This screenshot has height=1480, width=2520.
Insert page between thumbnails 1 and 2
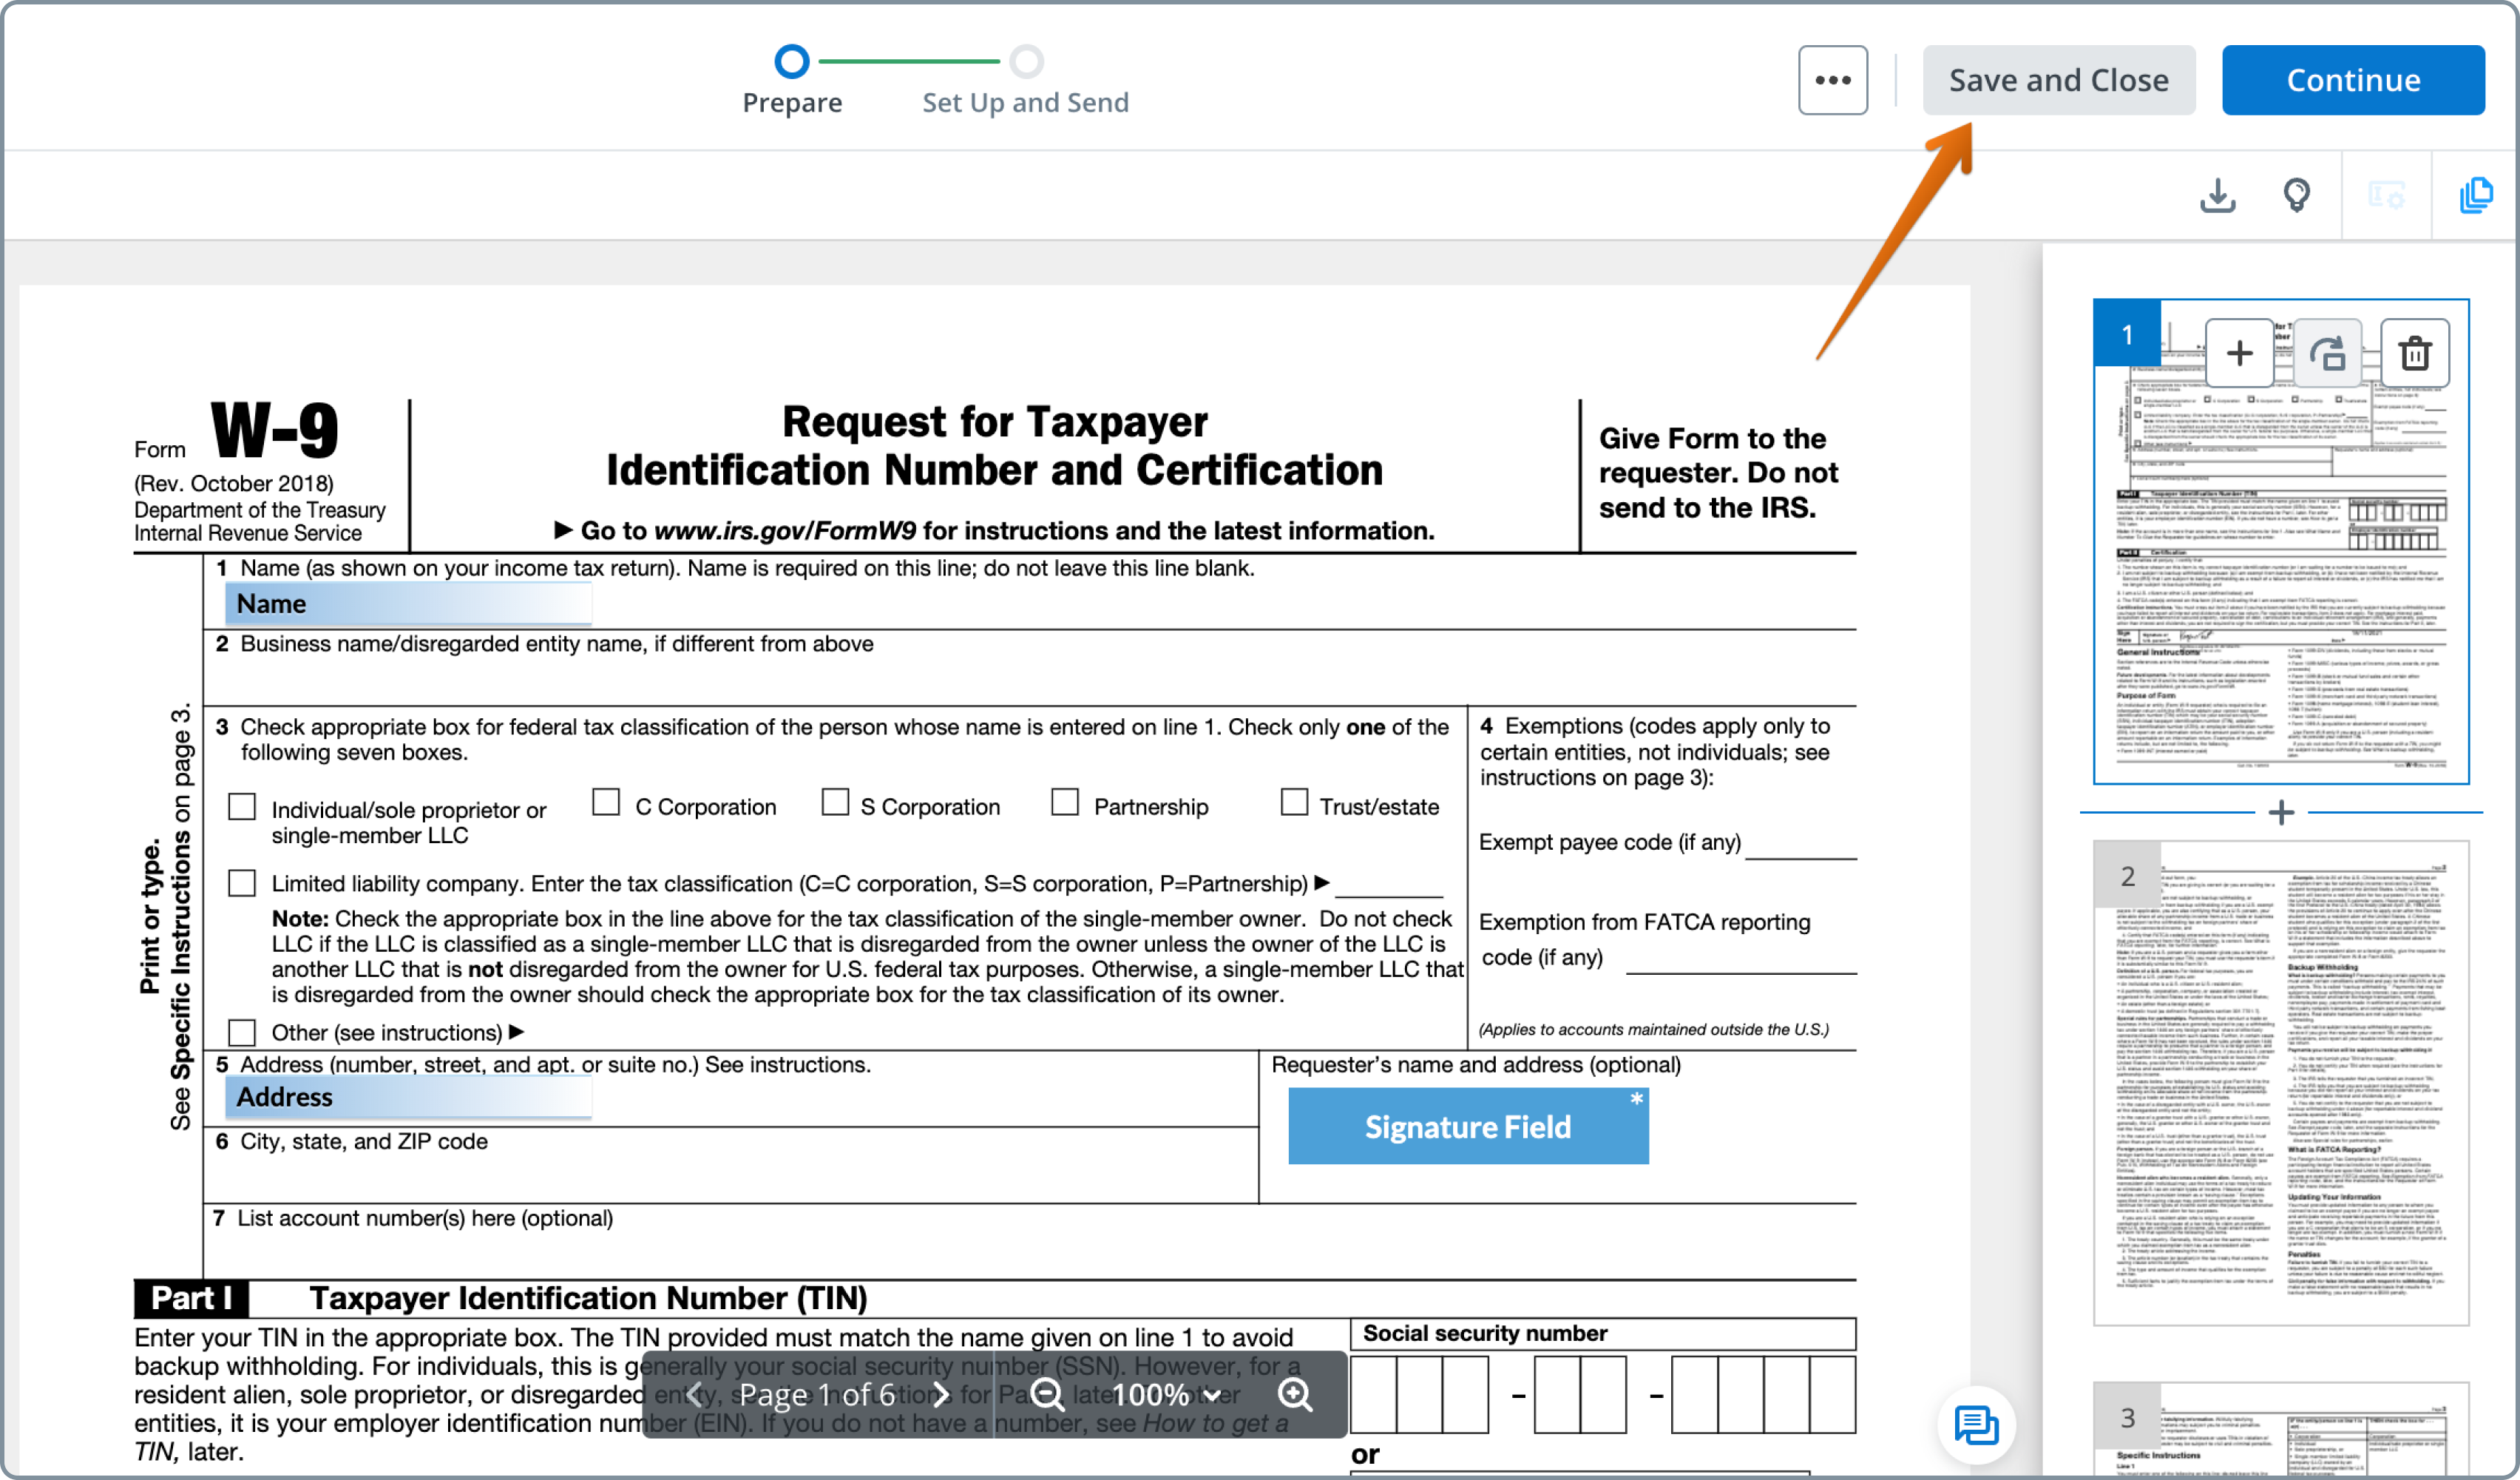click(2281, 812)
